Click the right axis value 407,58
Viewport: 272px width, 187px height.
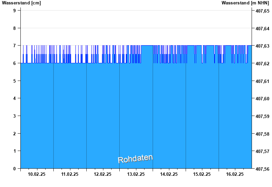(262, 134)
